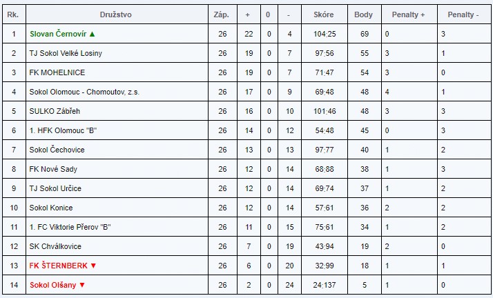Image resolution: width=493 pixels, height=298 pixels.
Task: Open the FK ŠTERNBERK team link
Action: [59, 266]
